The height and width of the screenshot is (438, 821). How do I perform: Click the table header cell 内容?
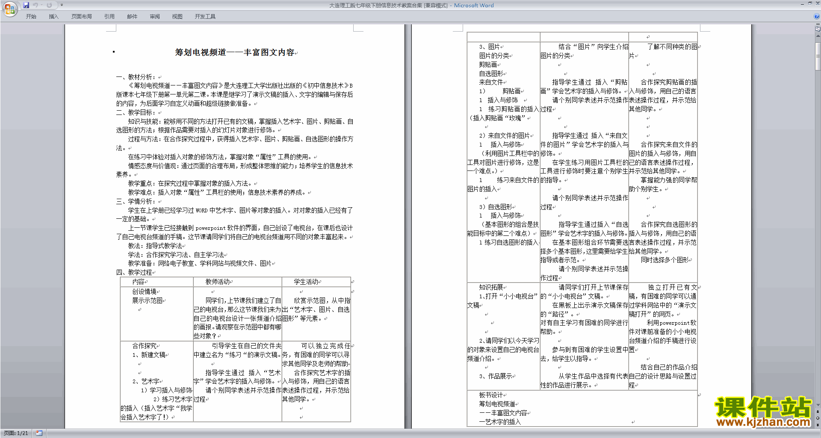click(x=138, y=282)
